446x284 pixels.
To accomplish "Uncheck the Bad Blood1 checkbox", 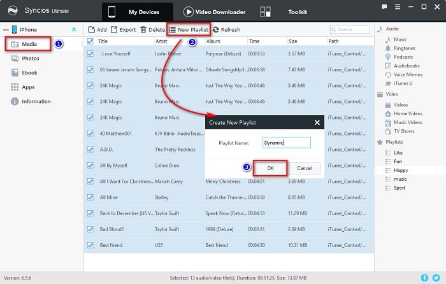I will 90,229.
